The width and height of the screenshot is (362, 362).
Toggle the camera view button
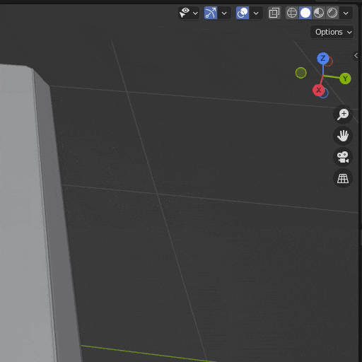[343, 157]
